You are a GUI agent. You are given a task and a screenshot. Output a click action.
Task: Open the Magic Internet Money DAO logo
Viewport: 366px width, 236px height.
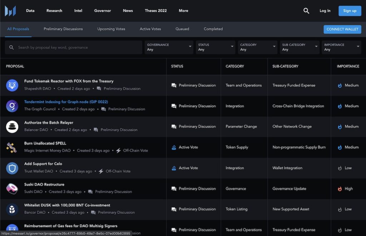12,147
